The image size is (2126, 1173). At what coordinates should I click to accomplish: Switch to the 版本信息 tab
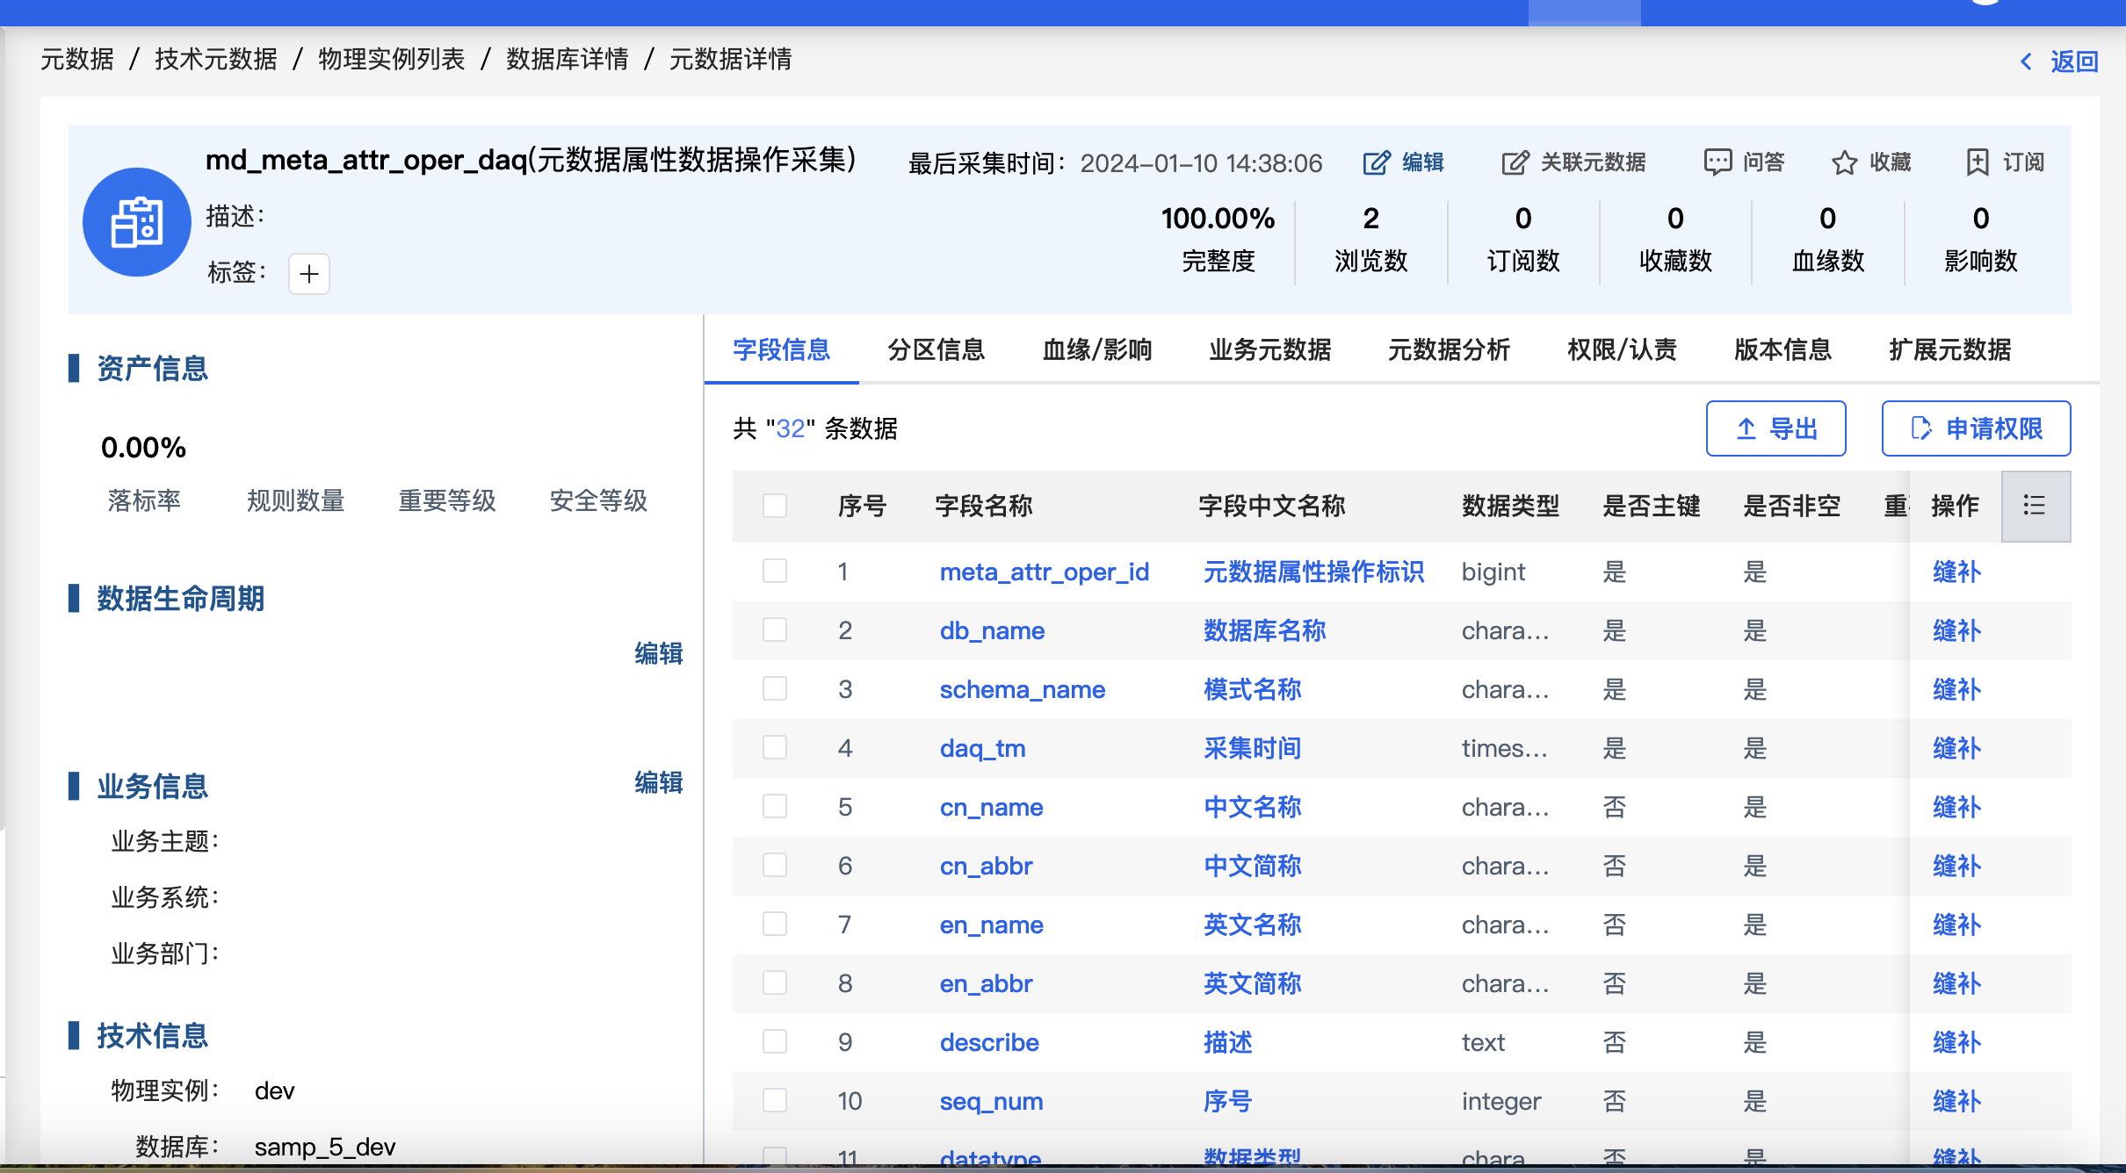pyautogui.click(x=1783, y=349)
